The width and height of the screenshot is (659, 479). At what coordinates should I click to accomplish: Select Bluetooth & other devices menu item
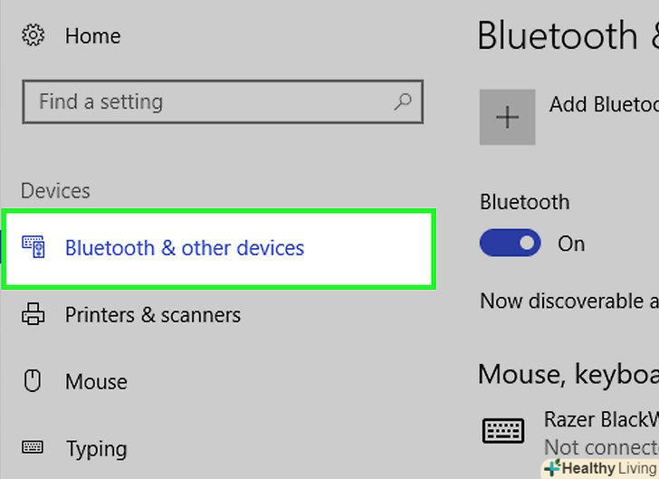tap(185, 248)
